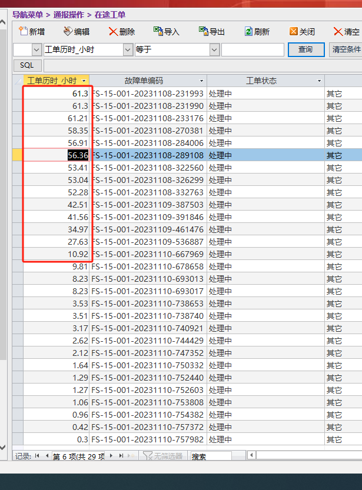Click the 清空 (Clear) red X icon
Viewport: 362px width, 490px height.
click(338, 31)
